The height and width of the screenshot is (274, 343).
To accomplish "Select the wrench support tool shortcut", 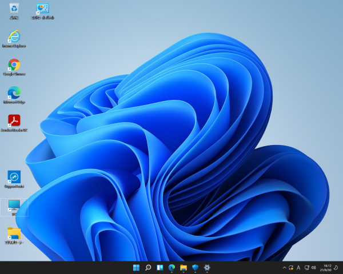I will click(14, 179).
